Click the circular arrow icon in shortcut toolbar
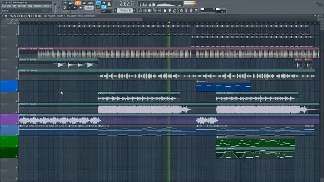The height and width of the screenshot is (182, 324). (181, 10)
